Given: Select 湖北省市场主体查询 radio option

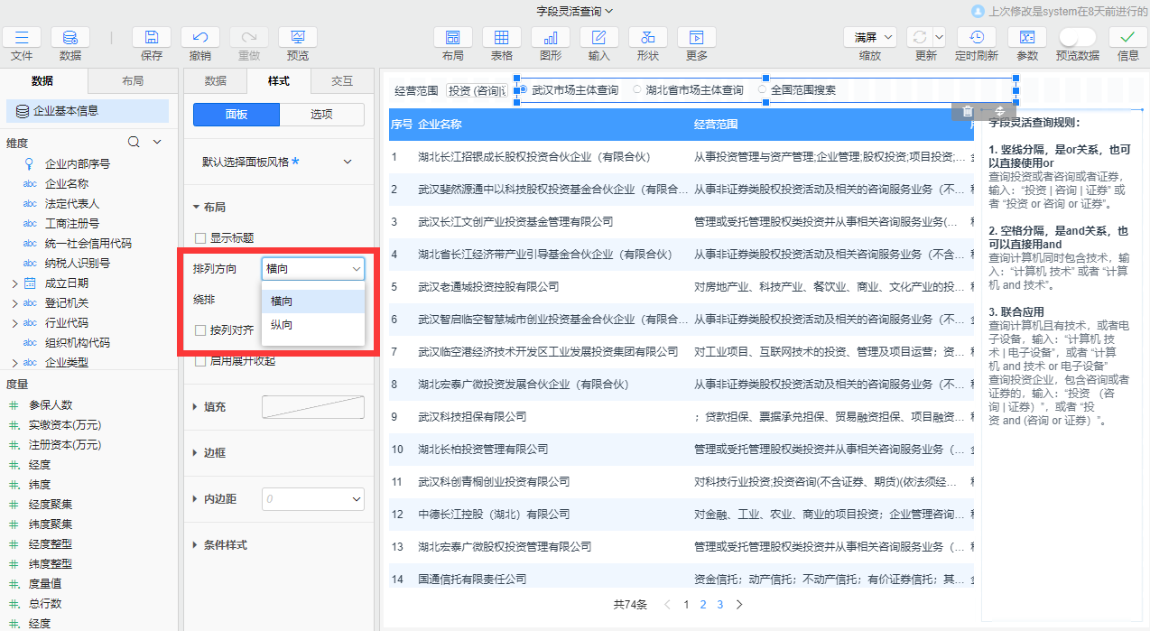Looking at the screenshot, I should coord(638,90).
